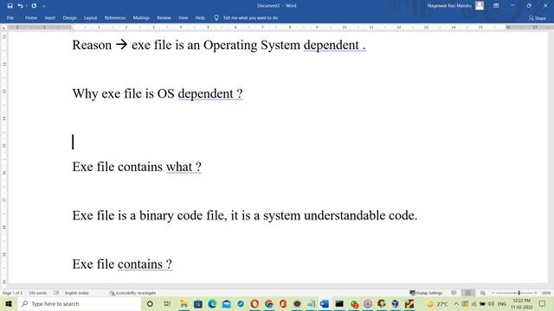Open the Help ribbon tab
The image size is (554, 311).
coord(200,17)
